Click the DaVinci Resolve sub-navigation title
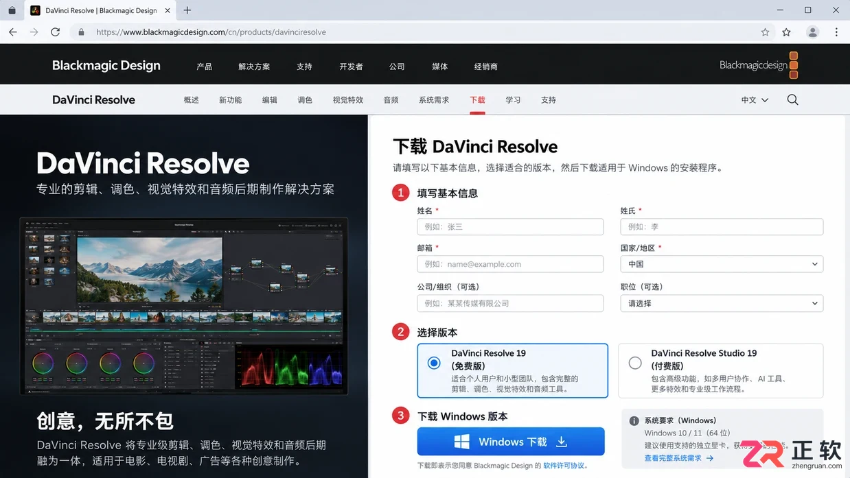The height and width of the screenshot is (478, 850). [x=93, y=100]
